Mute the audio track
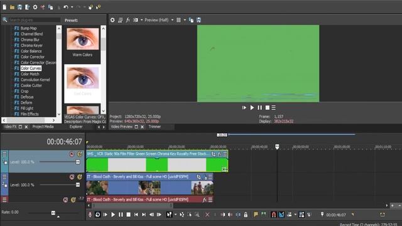The image size is (402, 226). click(x=65, y=200)
